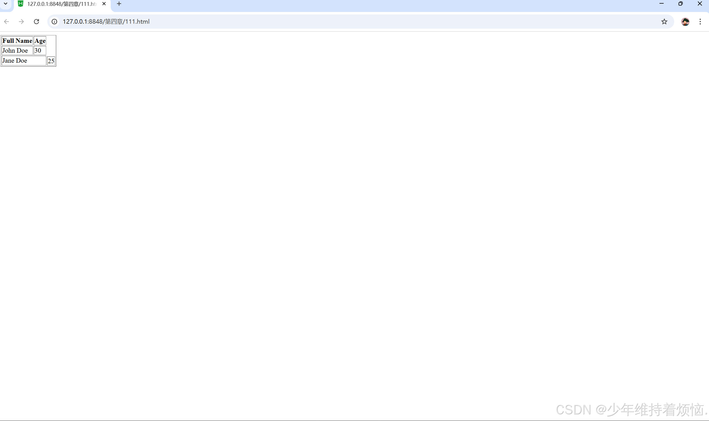Open Chrome three-dot menu
709x421 pixels.
pyautogui.click(x=700, y=21)
